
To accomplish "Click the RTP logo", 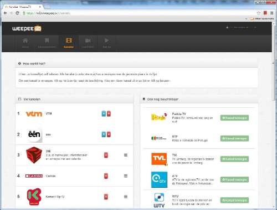I will [159, 138].
